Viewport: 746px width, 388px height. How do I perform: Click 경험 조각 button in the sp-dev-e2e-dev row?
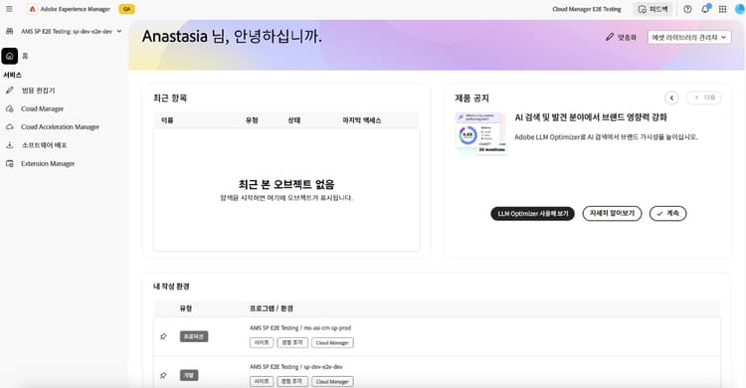click(292, 381)
